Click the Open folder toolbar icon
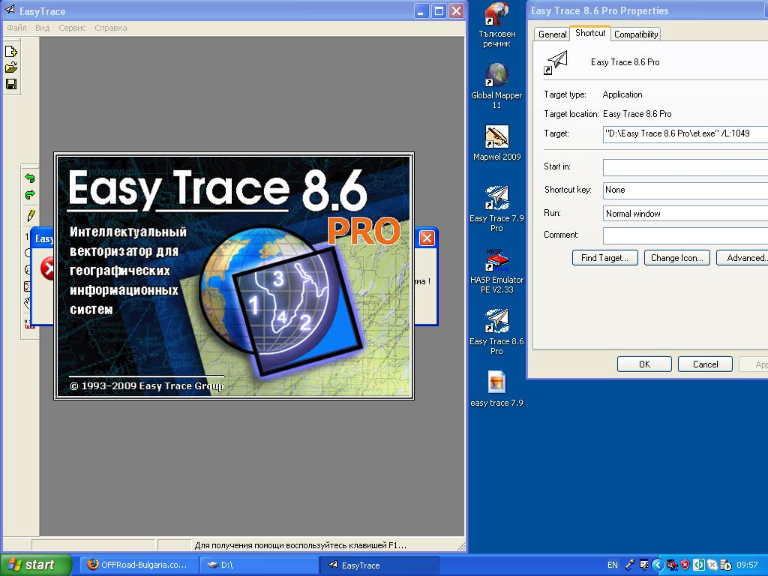 coord(11,68)
